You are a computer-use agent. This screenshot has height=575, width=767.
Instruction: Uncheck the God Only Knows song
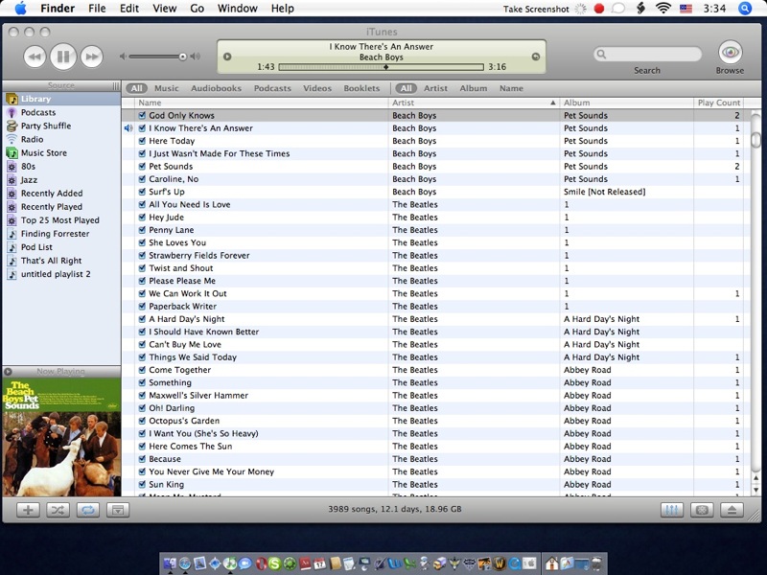pyautogui.click(x=142, y=116)
